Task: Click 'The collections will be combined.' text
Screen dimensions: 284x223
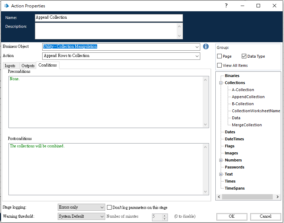Action: (x=37, y=146)
